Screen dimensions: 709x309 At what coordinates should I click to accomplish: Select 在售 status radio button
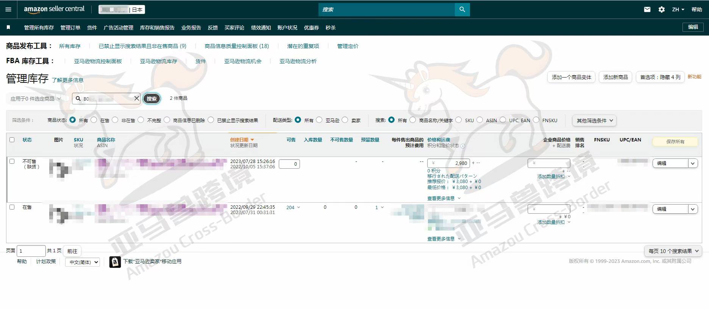(94, 120)
